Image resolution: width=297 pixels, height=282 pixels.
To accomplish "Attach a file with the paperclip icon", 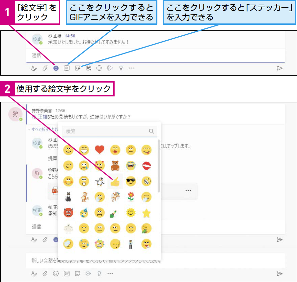I will click(x=45, y=68).
